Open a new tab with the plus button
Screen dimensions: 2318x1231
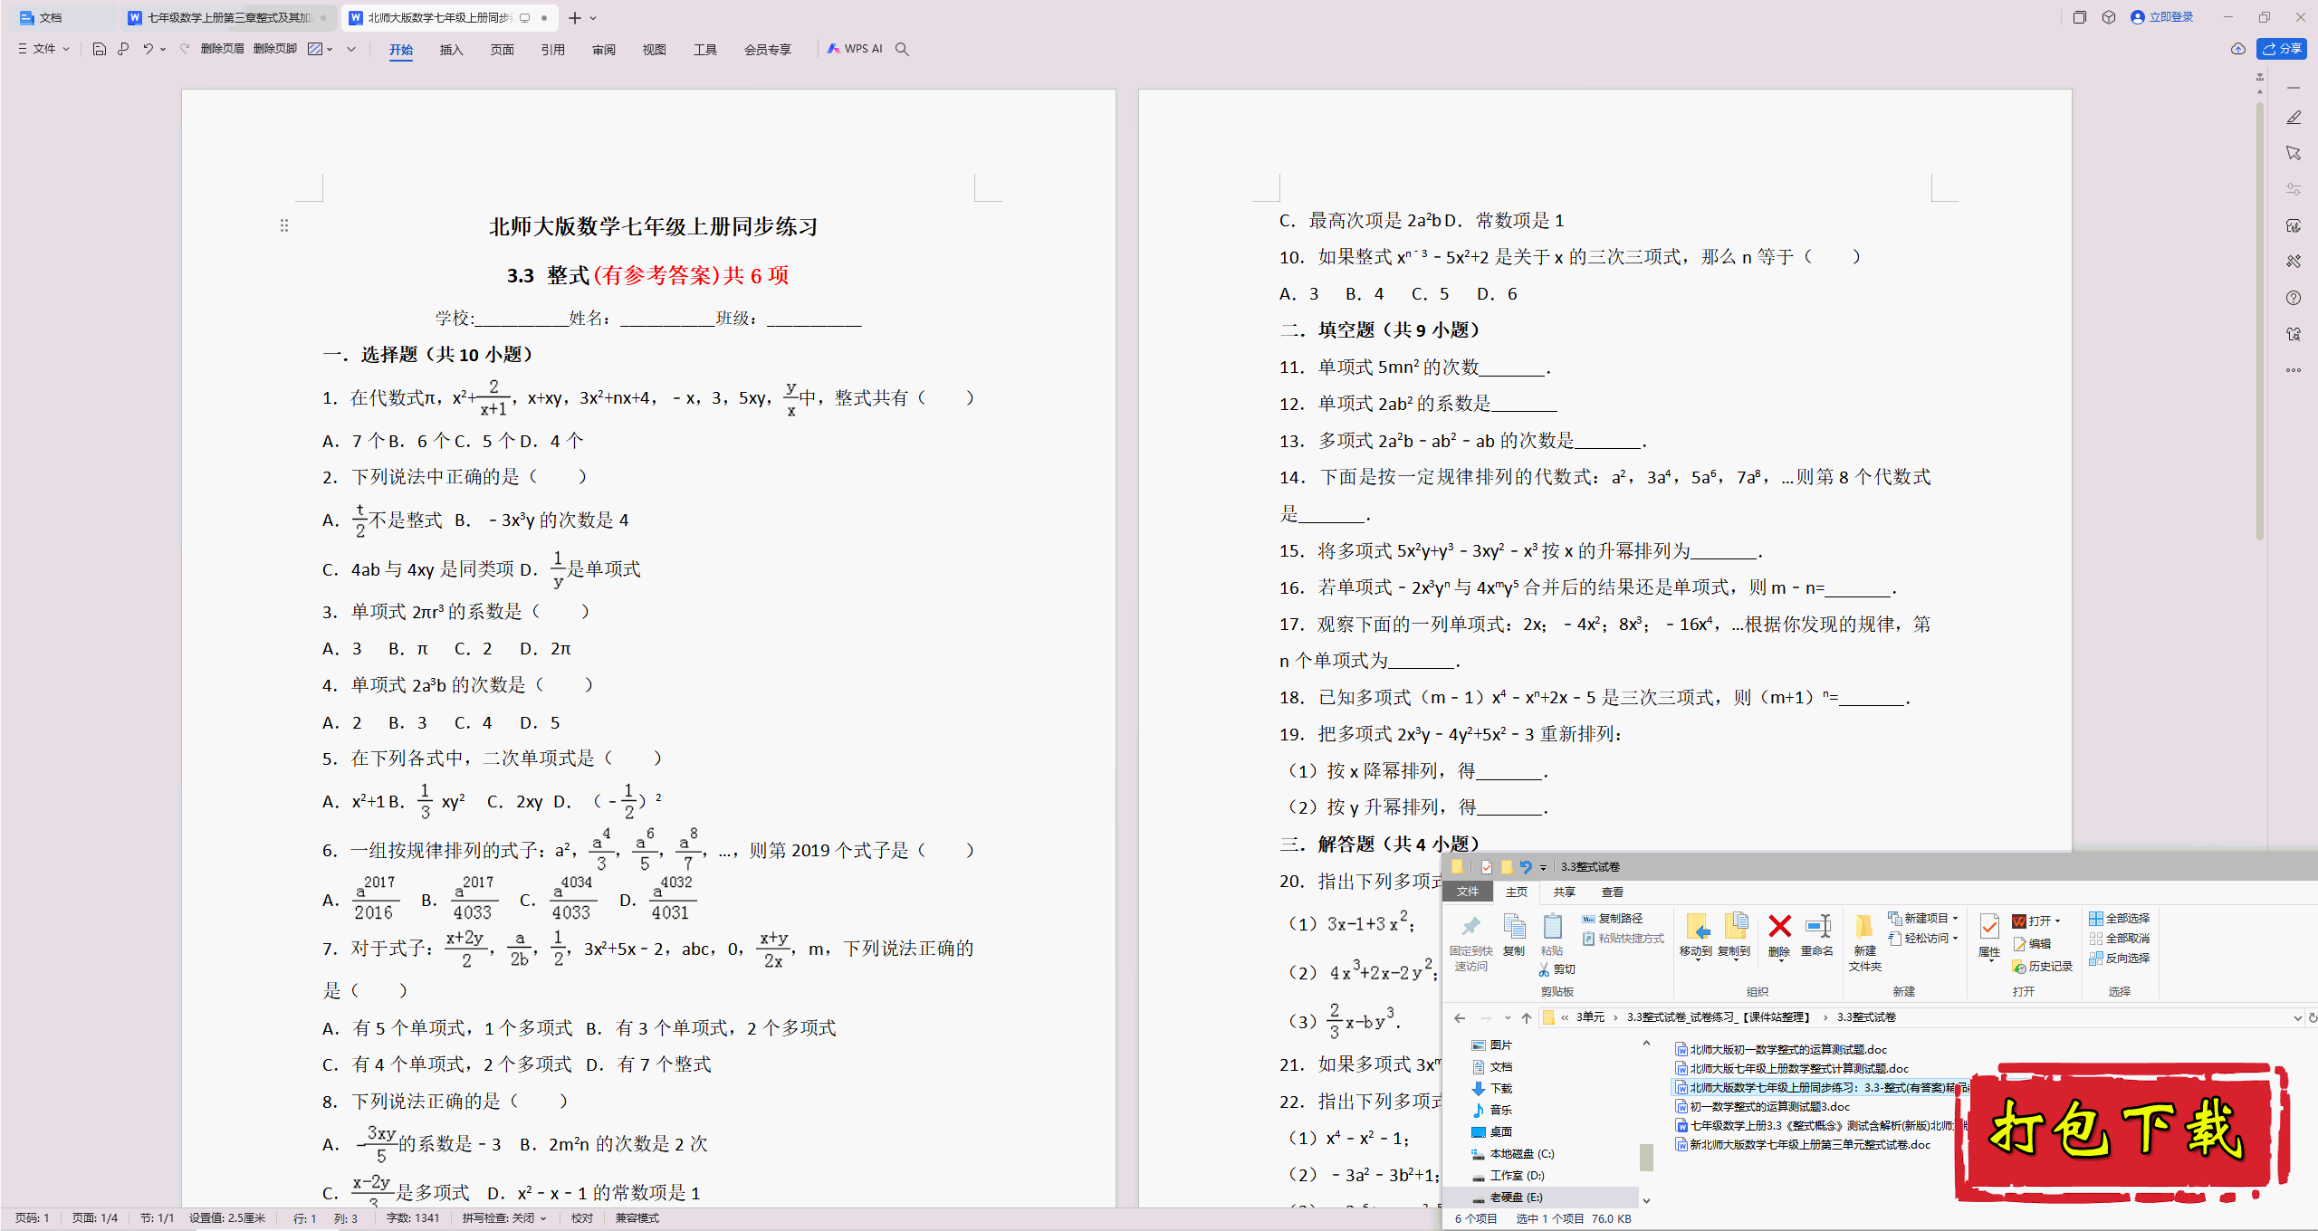[575, 18]
